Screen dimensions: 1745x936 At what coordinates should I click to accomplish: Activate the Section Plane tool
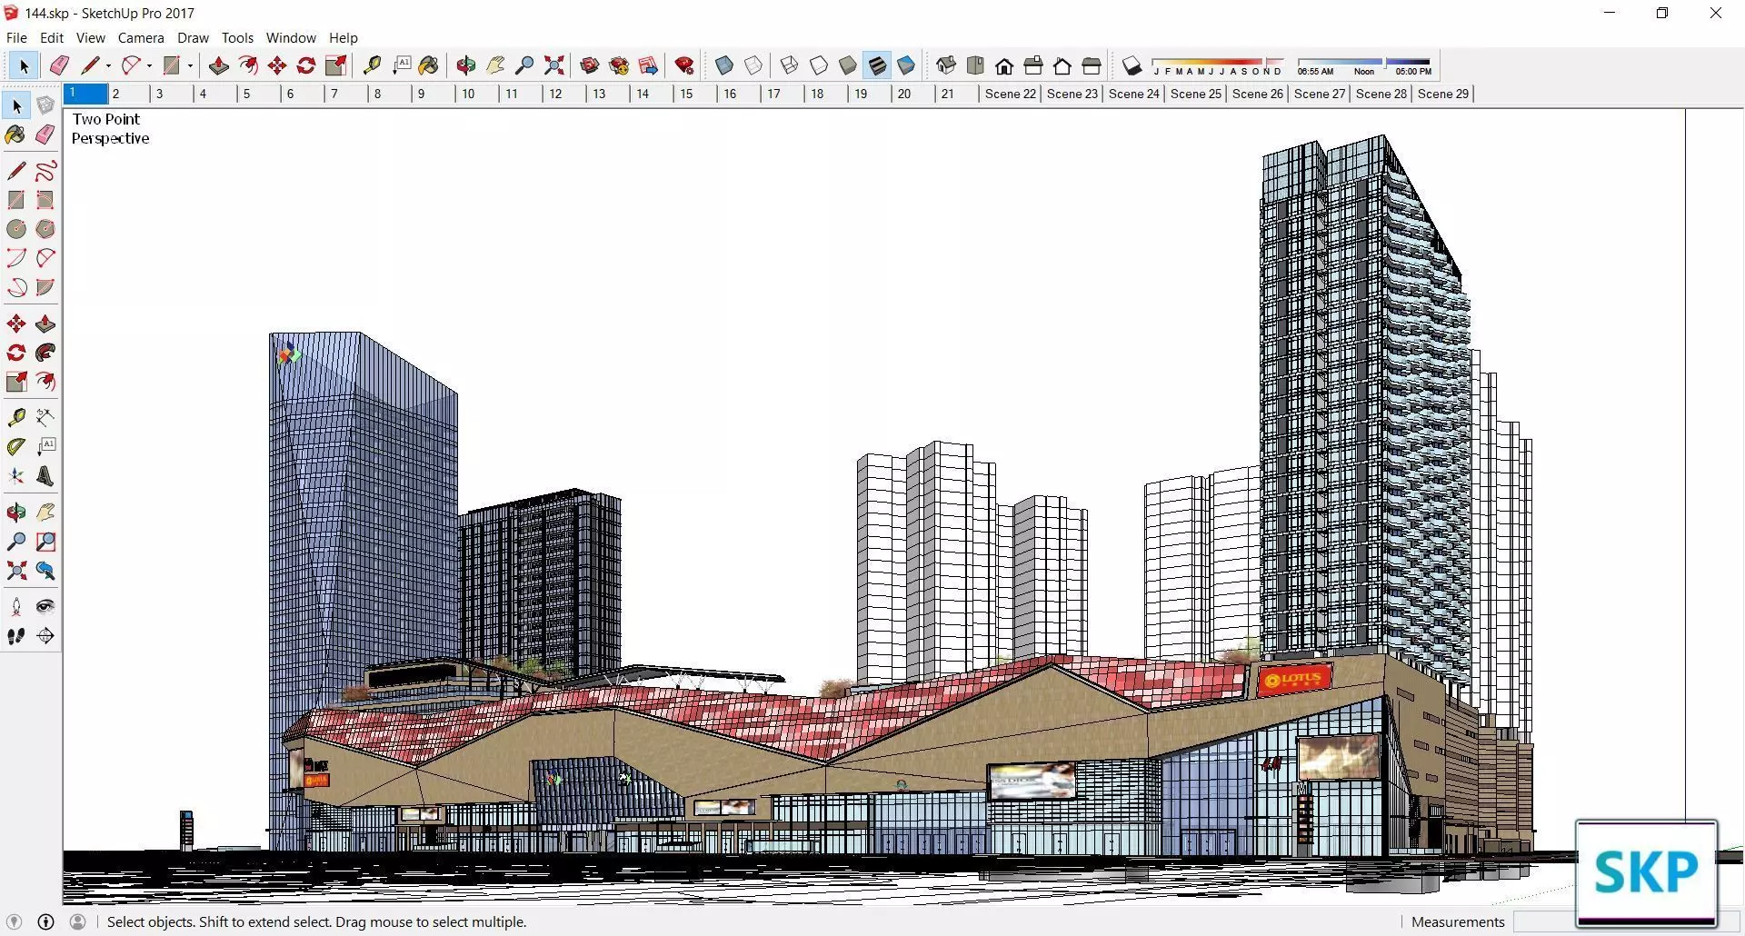tap(45, 636)
